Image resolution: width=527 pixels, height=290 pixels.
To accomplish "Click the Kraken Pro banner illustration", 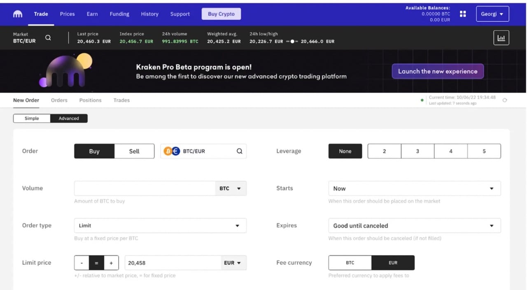I will click(66, 71).
